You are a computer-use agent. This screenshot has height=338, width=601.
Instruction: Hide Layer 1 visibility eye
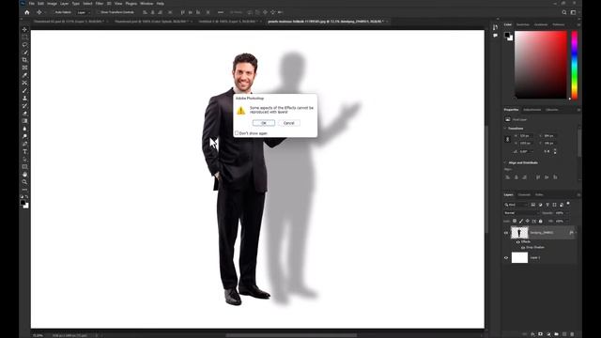[506, 258]
